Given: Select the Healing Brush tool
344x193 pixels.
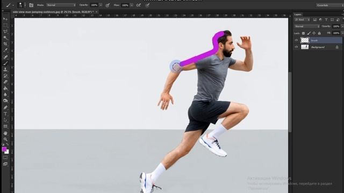Looking at the screenshot, I should click(5, 57).
